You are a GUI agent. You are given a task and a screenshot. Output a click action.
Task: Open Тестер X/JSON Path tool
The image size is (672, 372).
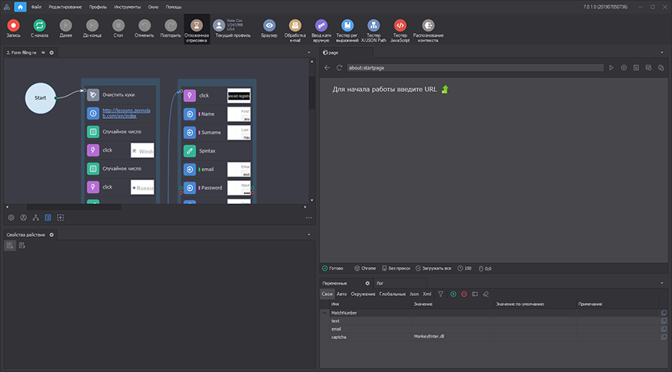[373, 31]
